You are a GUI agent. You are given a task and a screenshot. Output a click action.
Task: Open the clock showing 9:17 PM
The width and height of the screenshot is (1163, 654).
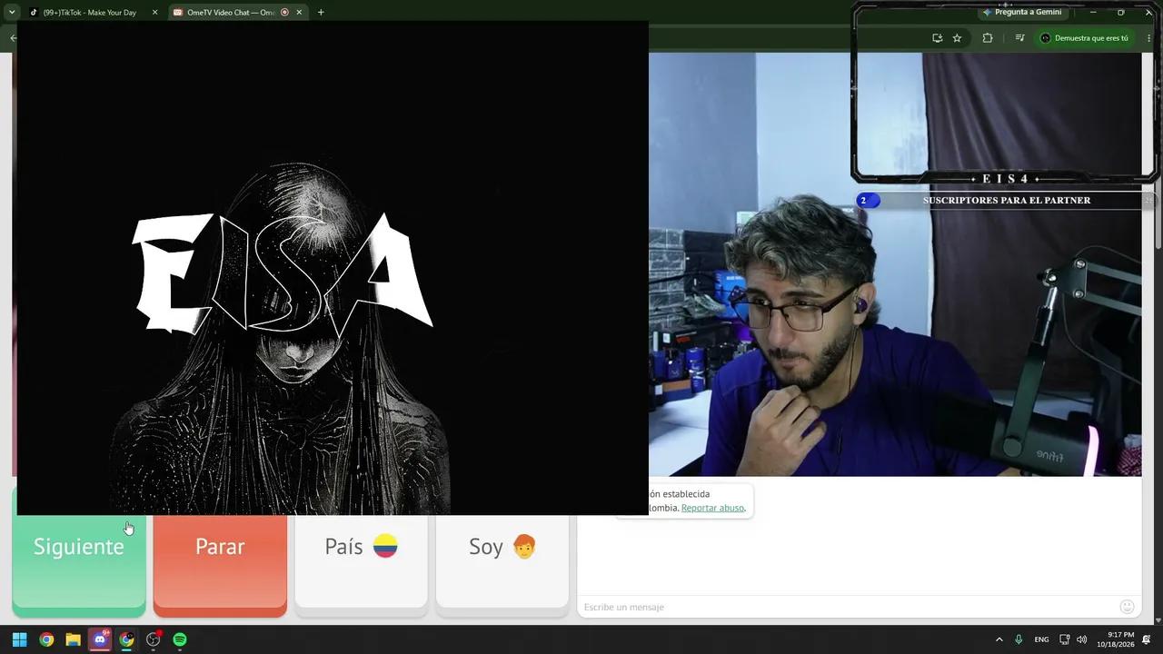click(x=1115, y=639)
